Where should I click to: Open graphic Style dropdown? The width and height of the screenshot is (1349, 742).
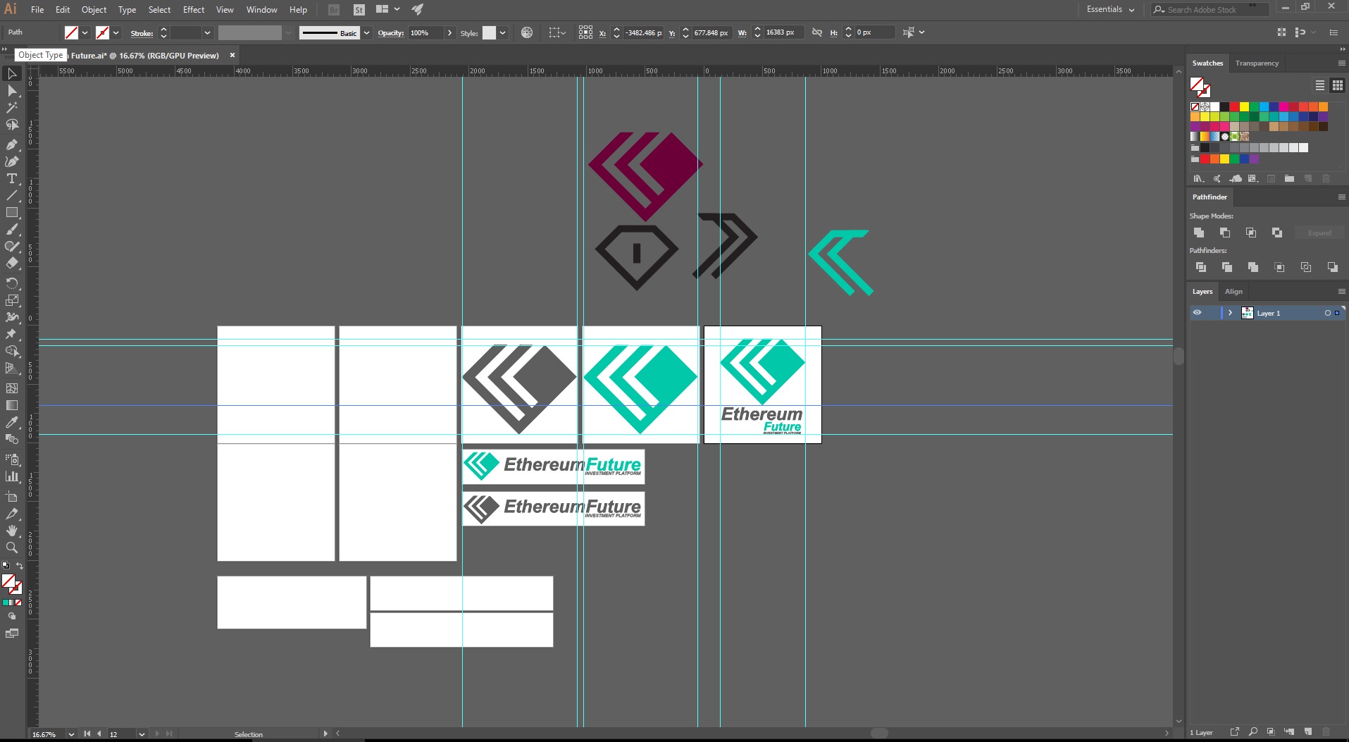(502, 32)
